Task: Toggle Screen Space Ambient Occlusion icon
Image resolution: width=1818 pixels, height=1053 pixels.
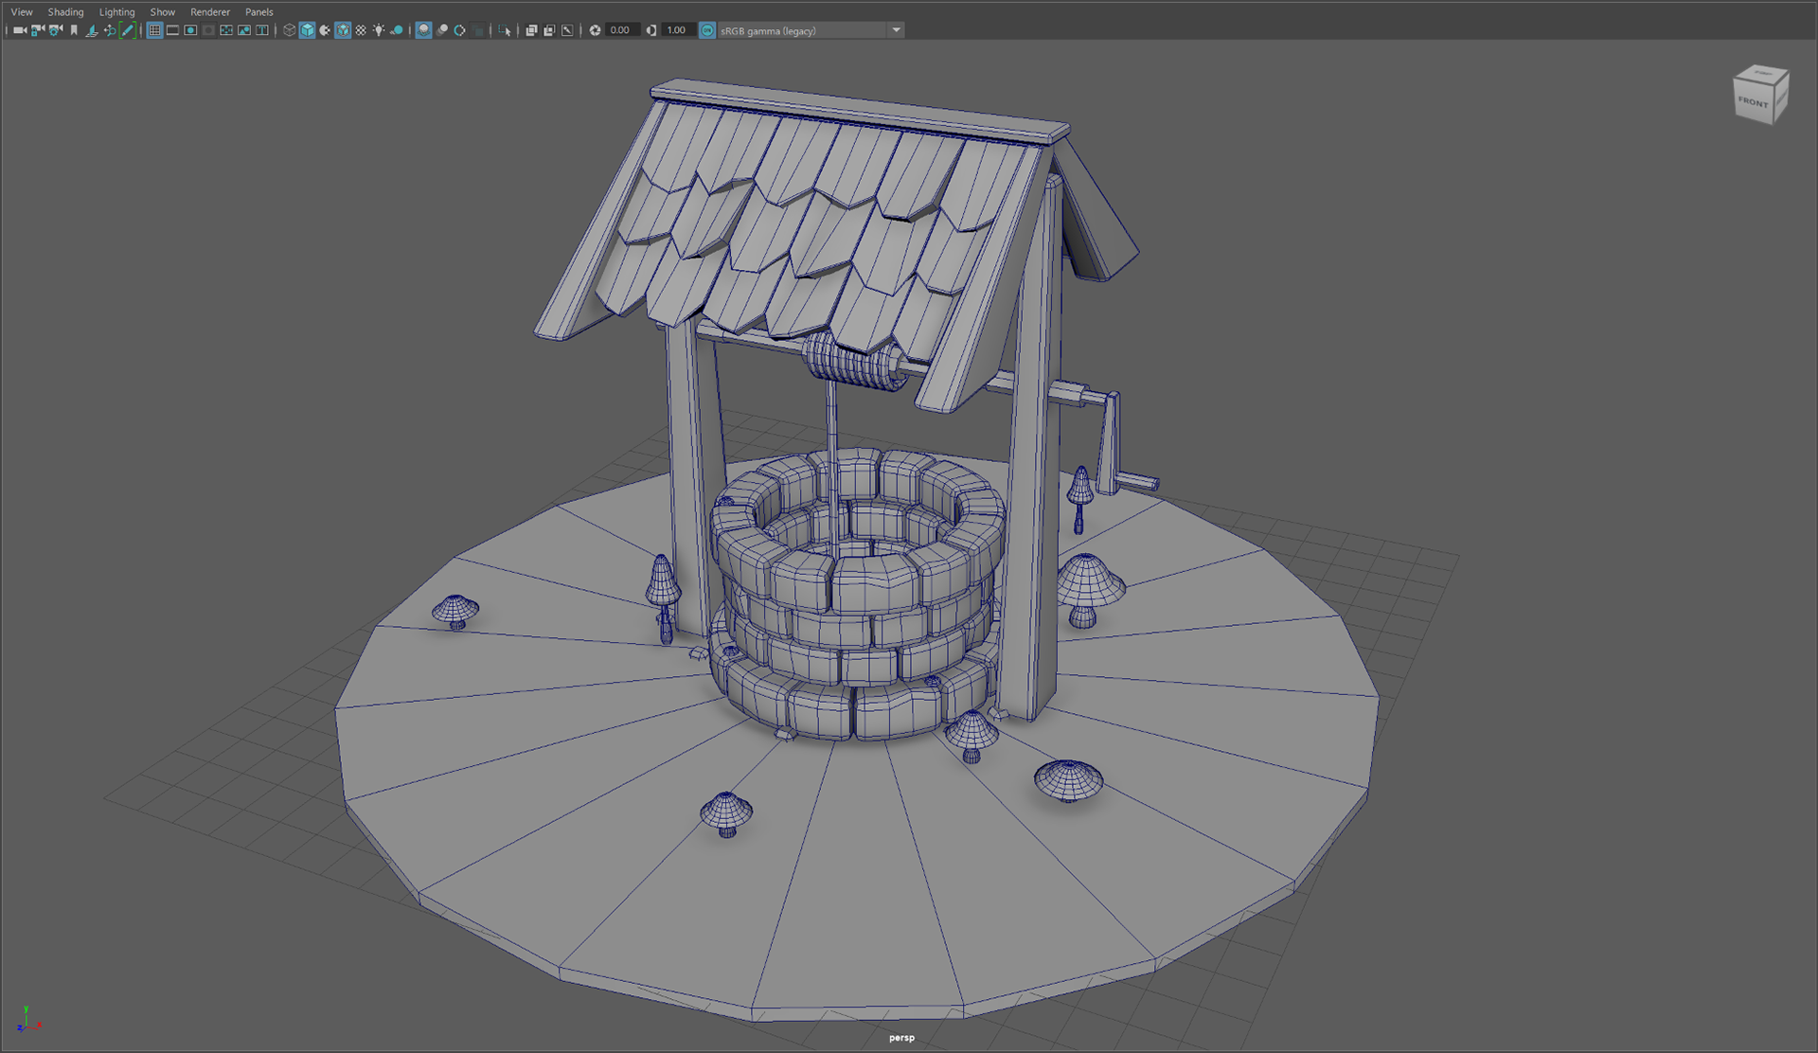Action: click(x=423, y=30)
